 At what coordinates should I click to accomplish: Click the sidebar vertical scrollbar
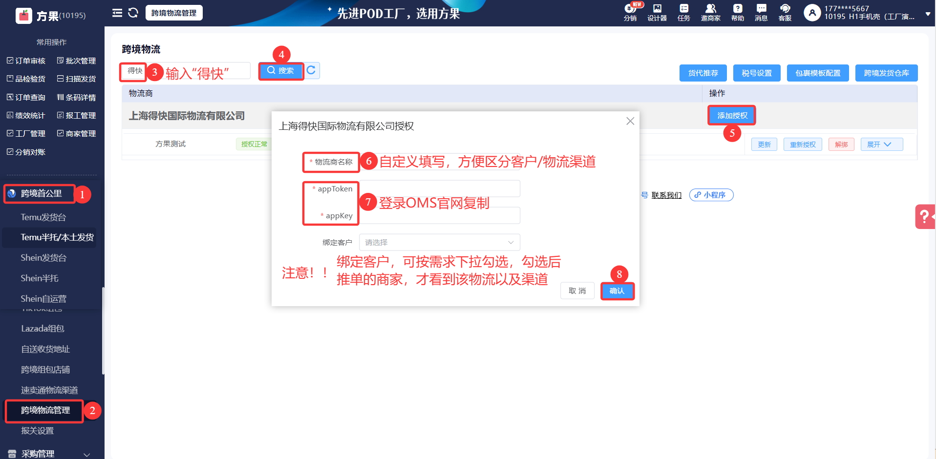tap(103, 331)
